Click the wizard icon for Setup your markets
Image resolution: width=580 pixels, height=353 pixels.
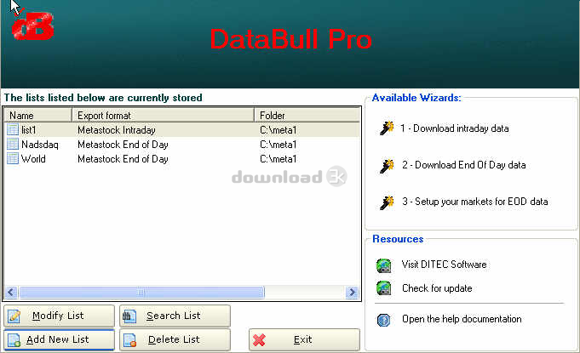[387, 202]
